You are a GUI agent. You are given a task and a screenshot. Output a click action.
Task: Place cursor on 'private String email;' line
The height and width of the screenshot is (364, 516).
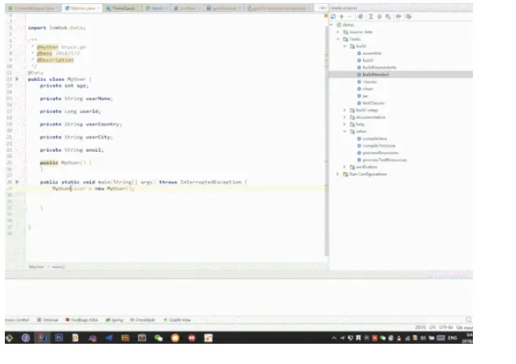pos(72,150)
